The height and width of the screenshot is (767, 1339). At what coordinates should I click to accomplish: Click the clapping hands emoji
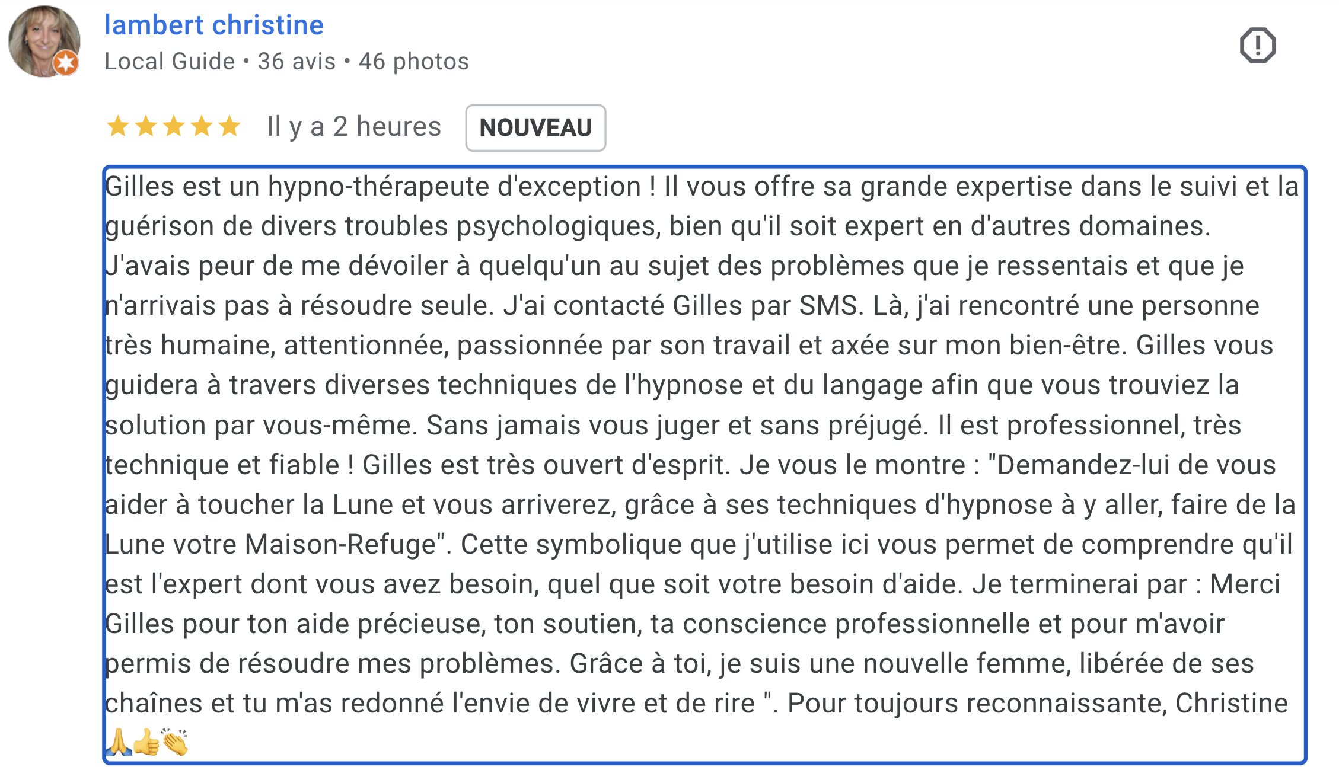(175, 742)
